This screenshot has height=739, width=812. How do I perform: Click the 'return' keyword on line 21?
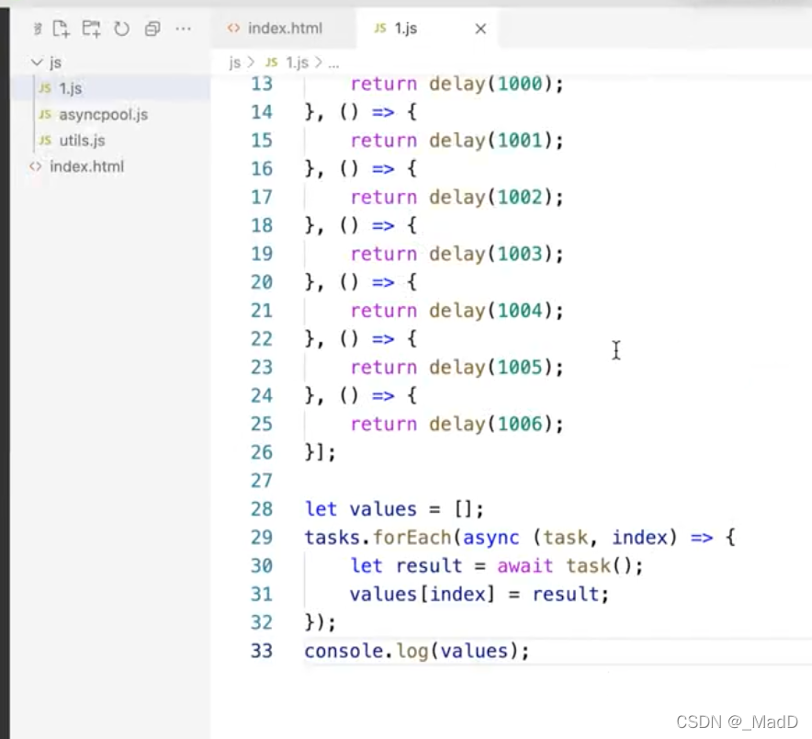point(384,311)
